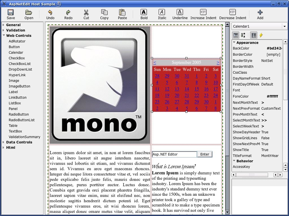Toggle the property pages grid button
This screenshot has height=216, width=289.
click(254, 35)
